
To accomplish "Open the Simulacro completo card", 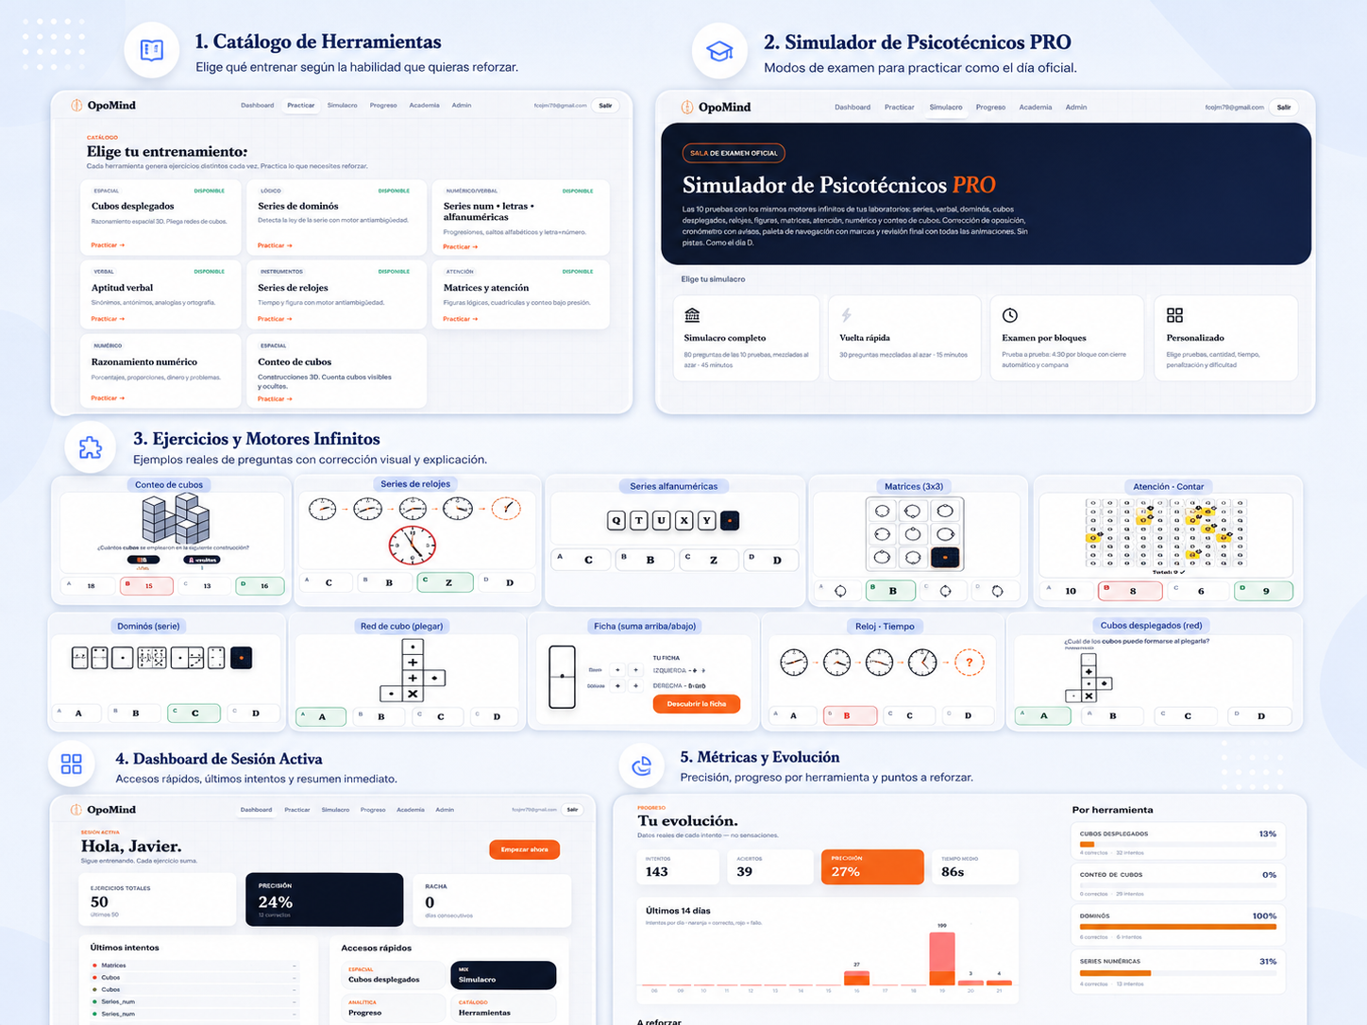I will [747, 338].
